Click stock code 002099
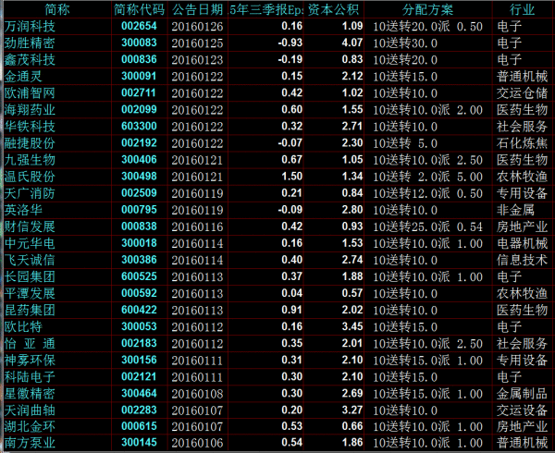 tap(139, 109)
